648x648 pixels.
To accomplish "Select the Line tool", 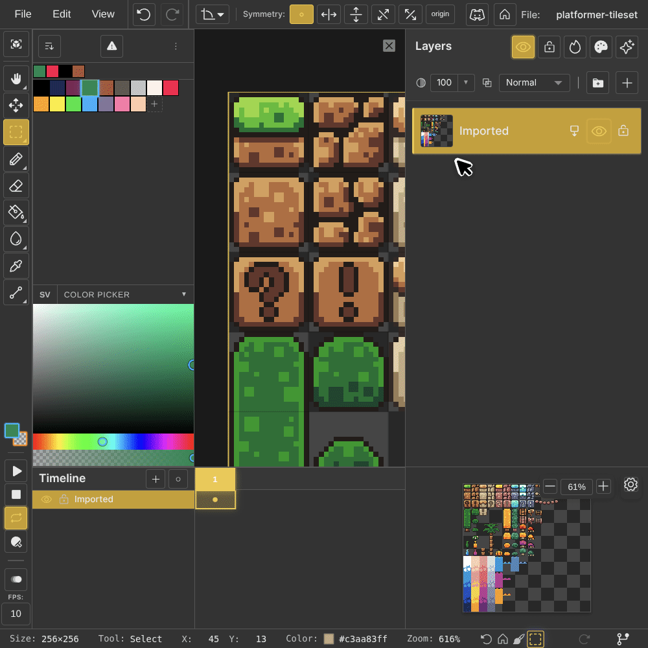I will click(x=16, y=293).
